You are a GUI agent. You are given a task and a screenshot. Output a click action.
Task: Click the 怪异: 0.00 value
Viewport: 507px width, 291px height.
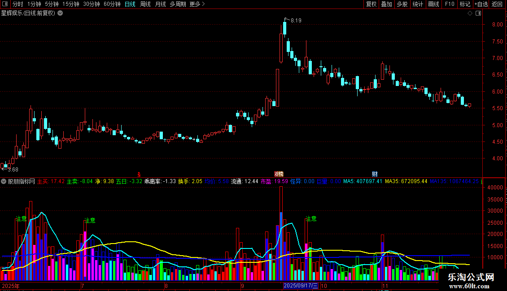302,181
